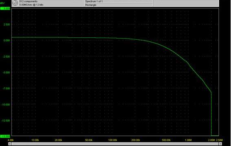Click the 2.500 label on the dBV axis
The width and height of the screenshot is (231, 146).
7,24
